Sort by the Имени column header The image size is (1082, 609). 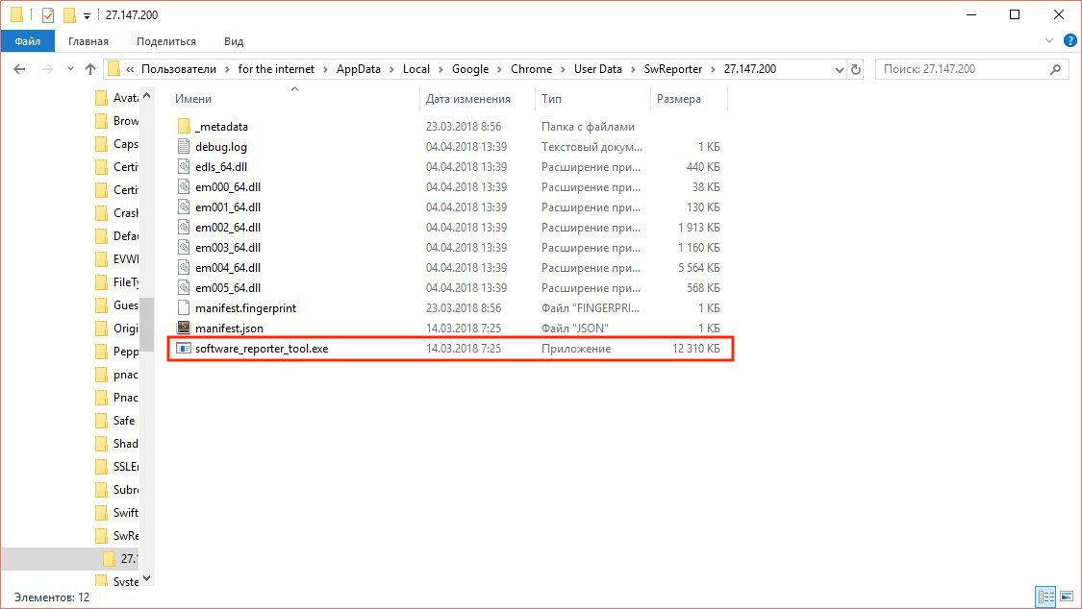point(193,99)
